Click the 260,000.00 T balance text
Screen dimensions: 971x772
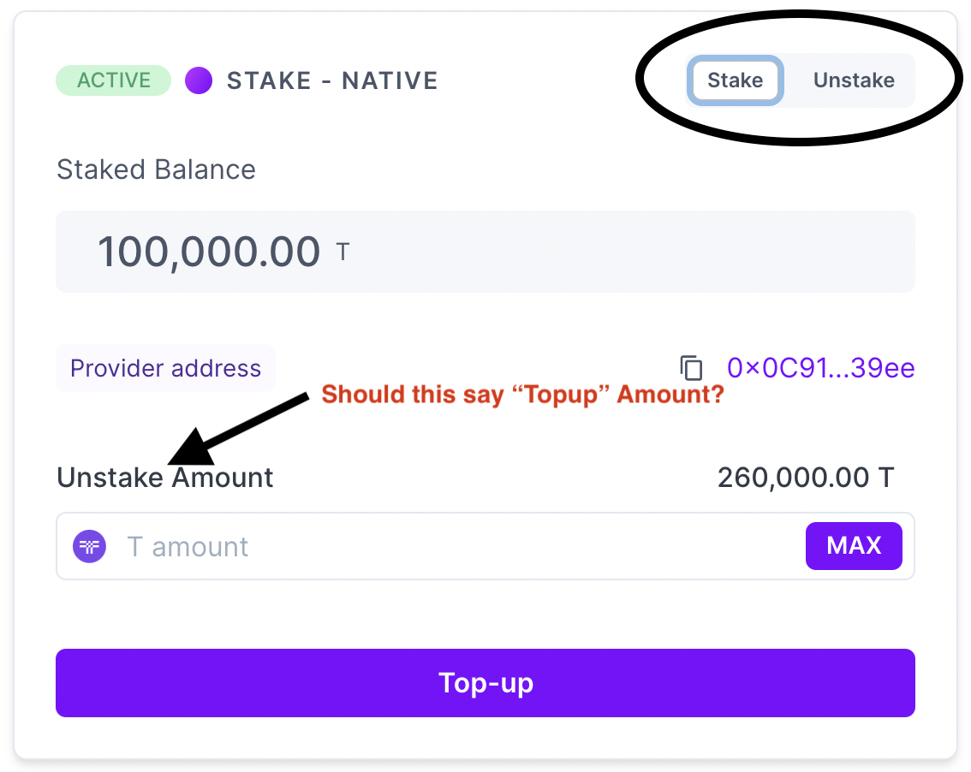[805, 478]
